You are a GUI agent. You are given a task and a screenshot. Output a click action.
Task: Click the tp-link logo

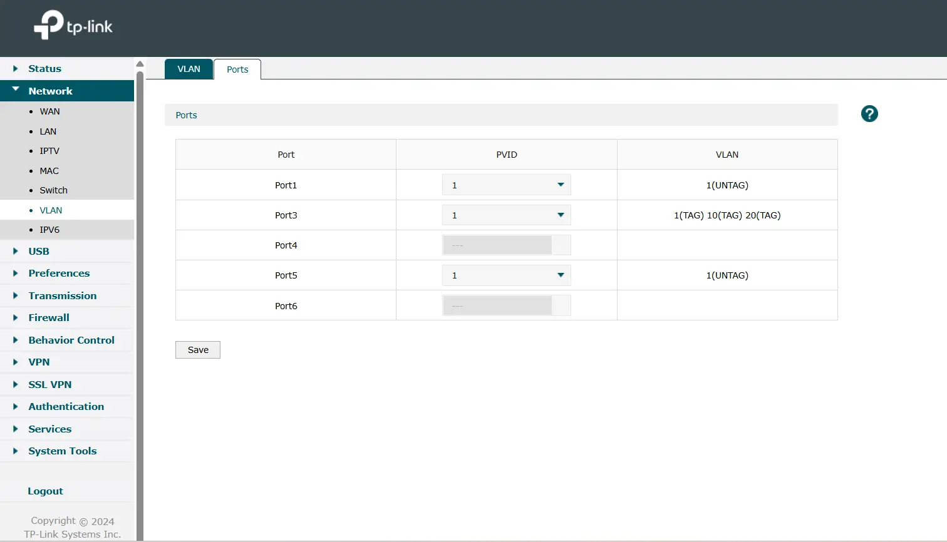pos(73,26)
